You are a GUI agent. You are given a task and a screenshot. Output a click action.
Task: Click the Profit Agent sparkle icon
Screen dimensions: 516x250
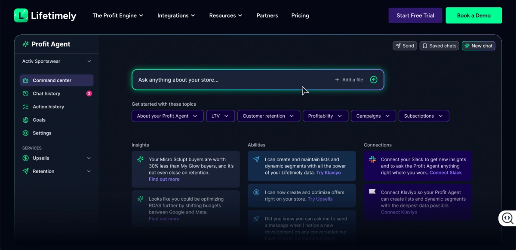click(x=26, y=44)
